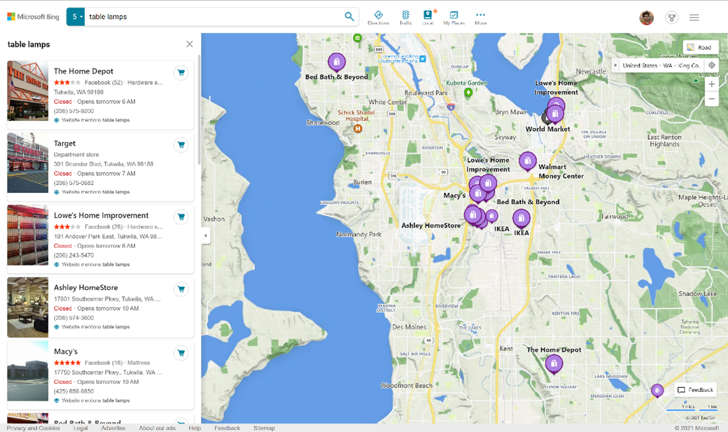Screen dimensions: 728x432
Task: Open the hamburger settings menu
Action: click(694, 18)
